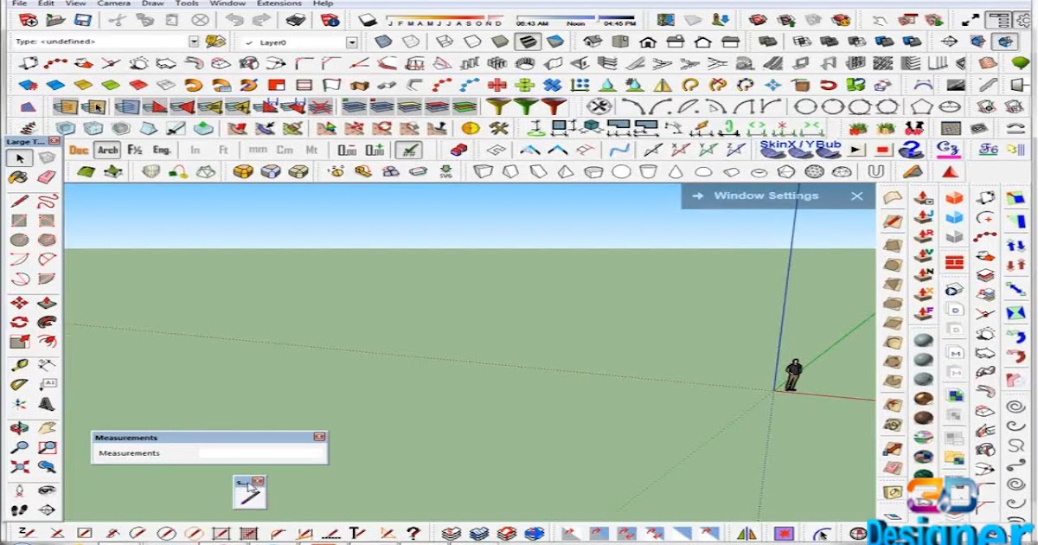
Task: Select the Rotate tool
Action: pyautogui.click(x=19, y=323)
